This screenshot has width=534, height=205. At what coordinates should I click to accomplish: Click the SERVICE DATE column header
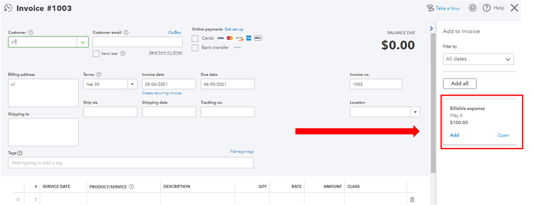[x=57, y=187]
